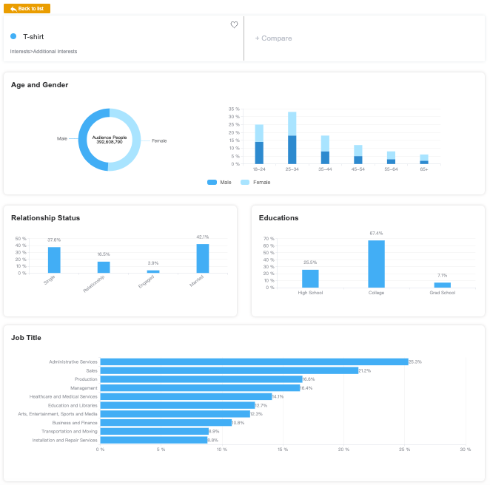Click the High School education bar

[310, 279]
